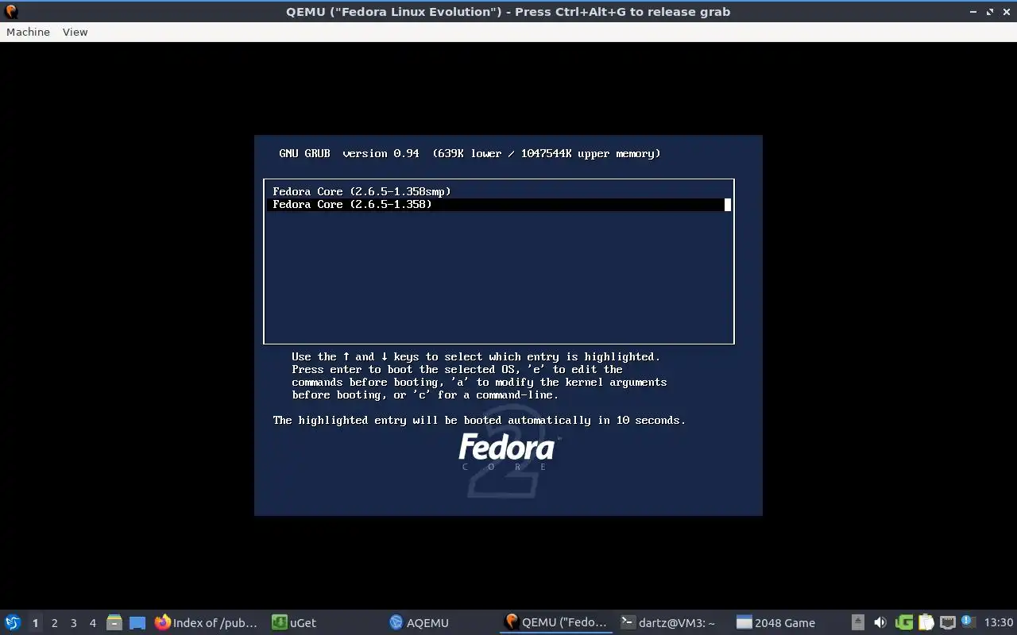Open the Machine menu

[x=28, y=32]
